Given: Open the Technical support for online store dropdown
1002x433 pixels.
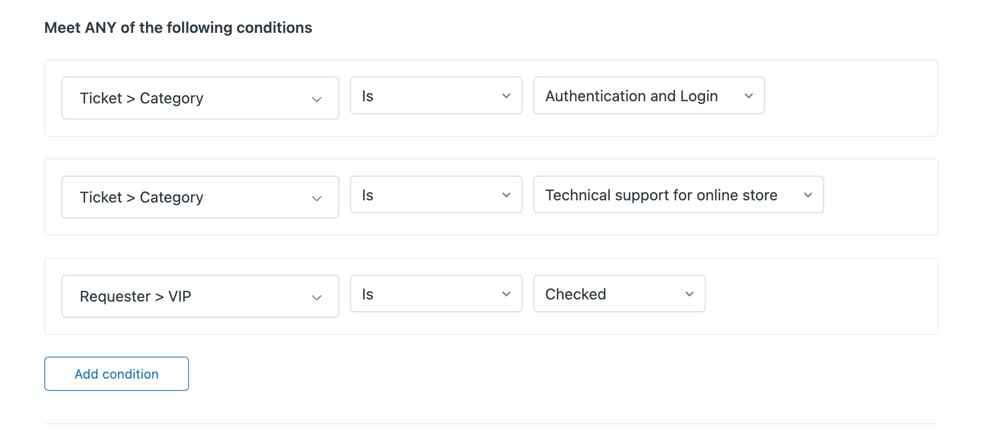Looking at the screenshot, I should point(678,195).
